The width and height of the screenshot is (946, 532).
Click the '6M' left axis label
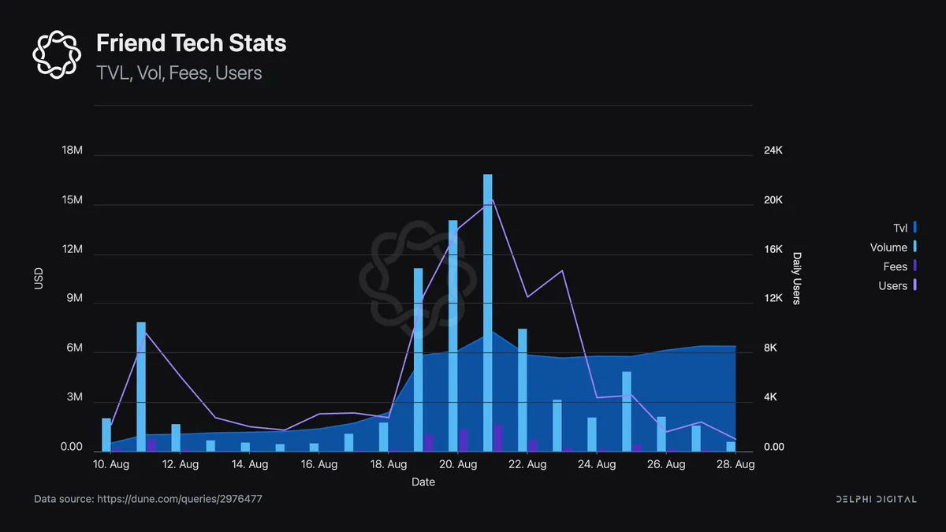[x=75, y=348]
